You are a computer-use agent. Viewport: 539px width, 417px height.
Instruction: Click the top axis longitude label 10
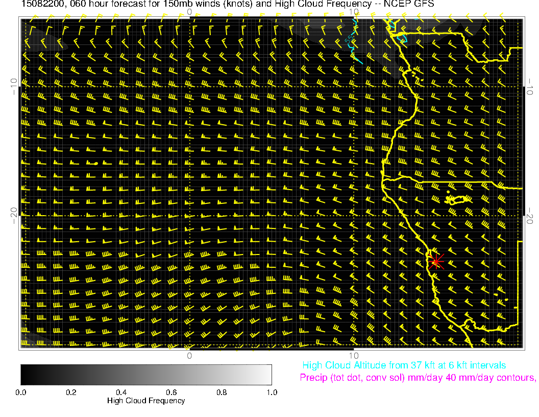[x=354, y=12]
